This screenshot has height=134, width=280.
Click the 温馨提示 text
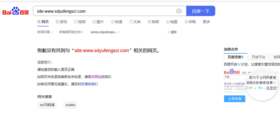(45, 62)
